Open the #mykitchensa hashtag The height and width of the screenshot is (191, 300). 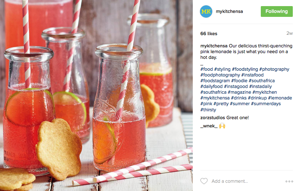point(215,98)
